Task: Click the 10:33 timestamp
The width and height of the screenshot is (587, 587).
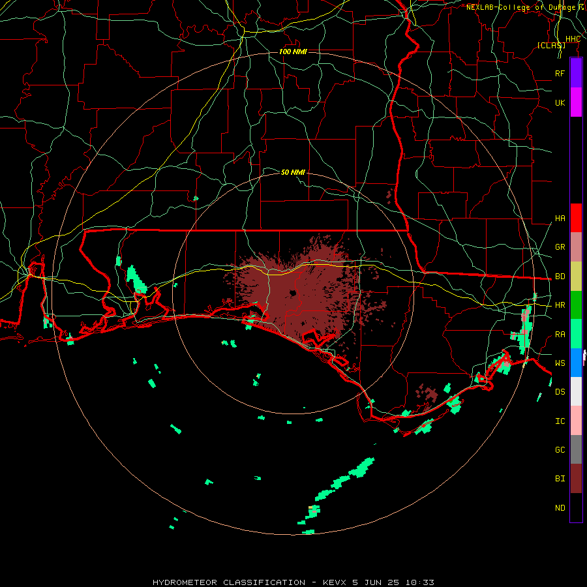Action: click(421, 582)
